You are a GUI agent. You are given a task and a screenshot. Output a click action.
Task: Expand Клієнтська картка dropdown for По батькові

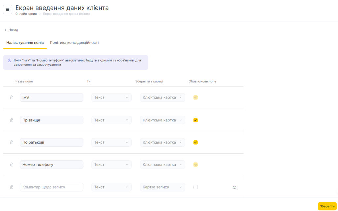tap(162, 142)
